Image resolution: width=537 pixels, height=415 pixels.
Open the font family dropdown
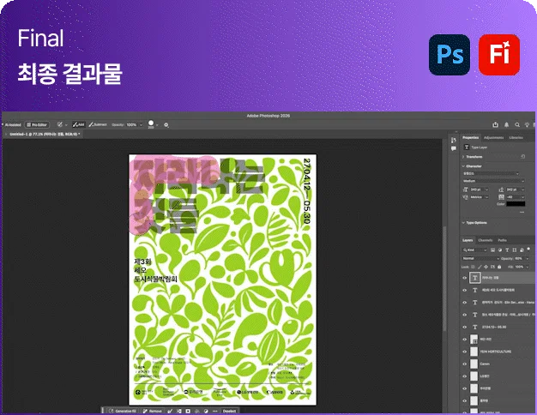(x=492, y=173)
